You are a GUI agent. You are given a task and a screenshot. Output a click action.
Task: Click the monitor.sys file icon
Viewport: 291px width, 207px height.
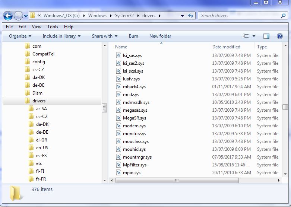tap(118, 133)
